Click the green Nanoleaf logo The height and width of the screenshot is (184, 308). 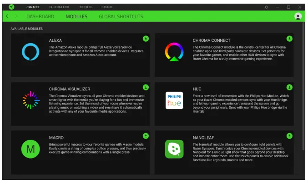(x=174, y=149)
